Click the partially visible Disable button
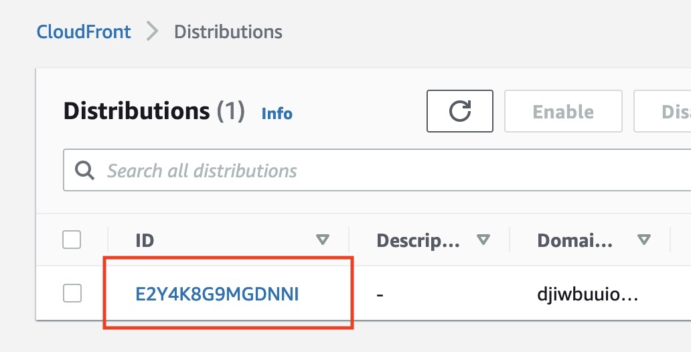 (662, 111)
